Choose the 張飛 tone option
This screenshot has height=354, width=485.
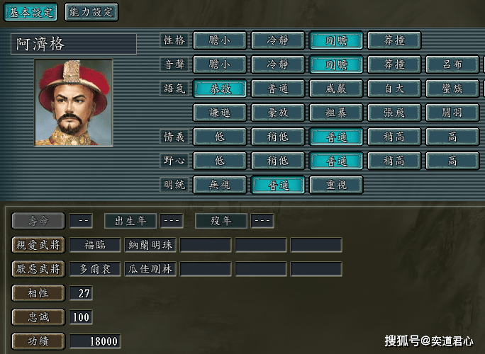[x=394, y=113]
